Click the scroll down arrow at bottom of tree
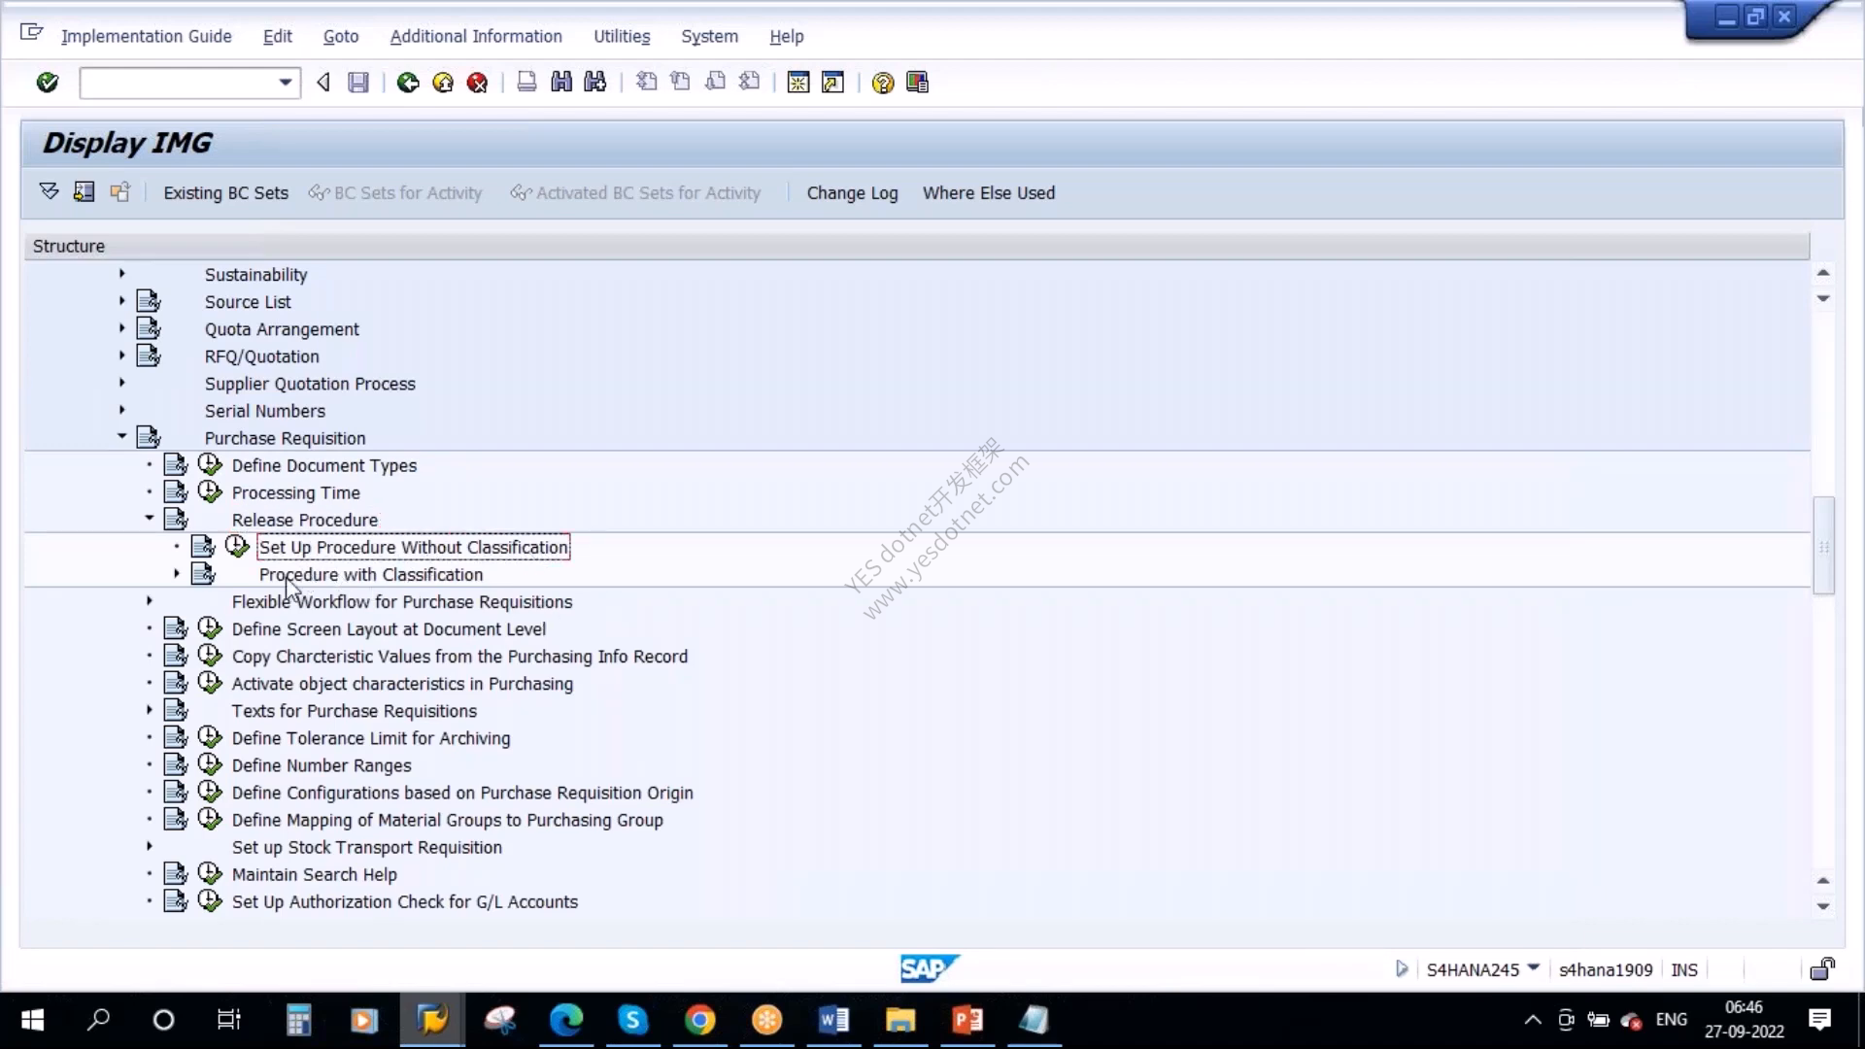This screenshot has height=1049, width=1865. coord(1823,906)
